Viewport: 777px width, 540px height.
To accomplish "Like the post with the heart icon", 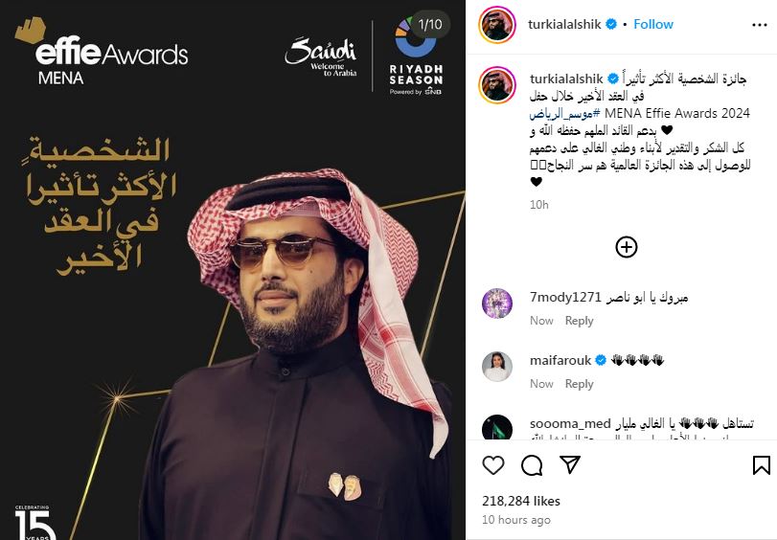I will [x=493, y=465].
